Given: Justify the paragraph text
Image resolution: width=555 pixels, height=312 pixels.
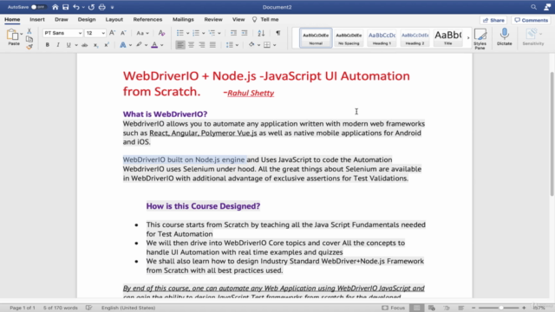Looking at the screenshot, I should point(212,45).
